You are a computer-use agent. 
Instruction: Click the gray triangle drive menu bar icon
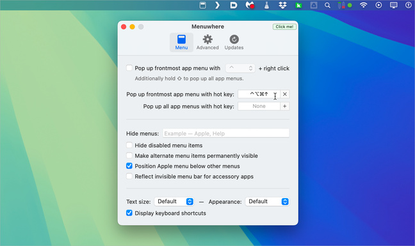click(x=314, y=5)
